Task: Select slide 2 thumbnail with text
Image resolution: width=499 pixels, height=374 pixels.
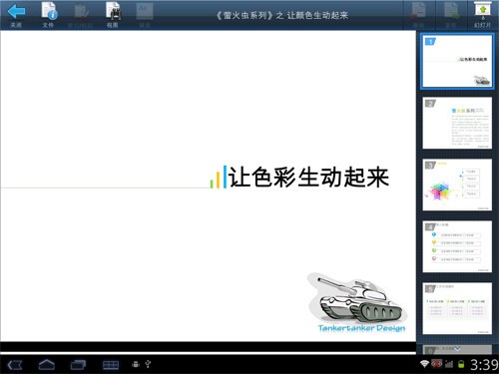Action: 457,123
